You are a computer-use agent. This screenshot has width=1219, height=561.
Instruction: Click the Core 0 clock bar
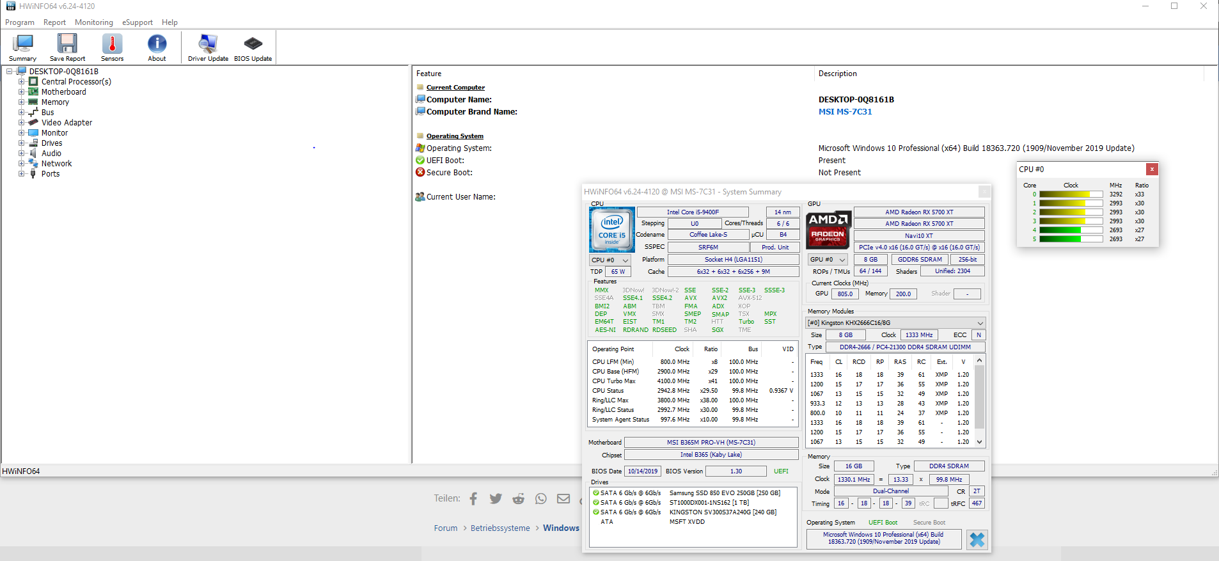[x=1071, y=194]
